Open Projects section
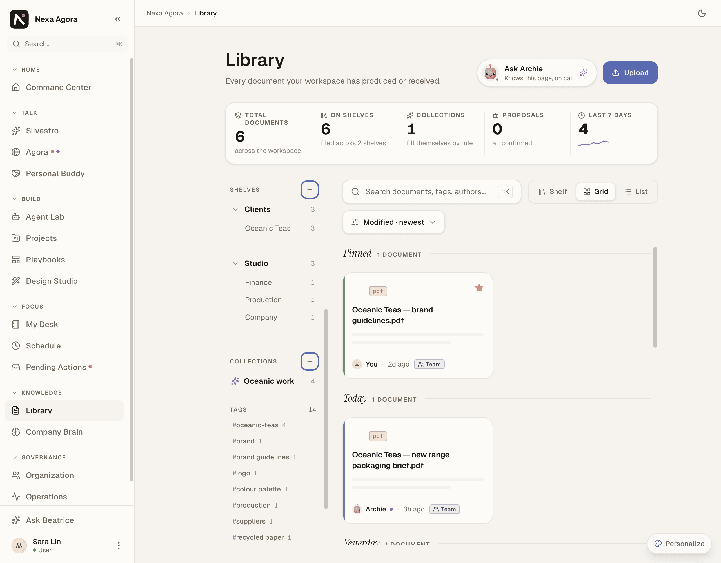The image size is (721, 563). click(64, 238)
